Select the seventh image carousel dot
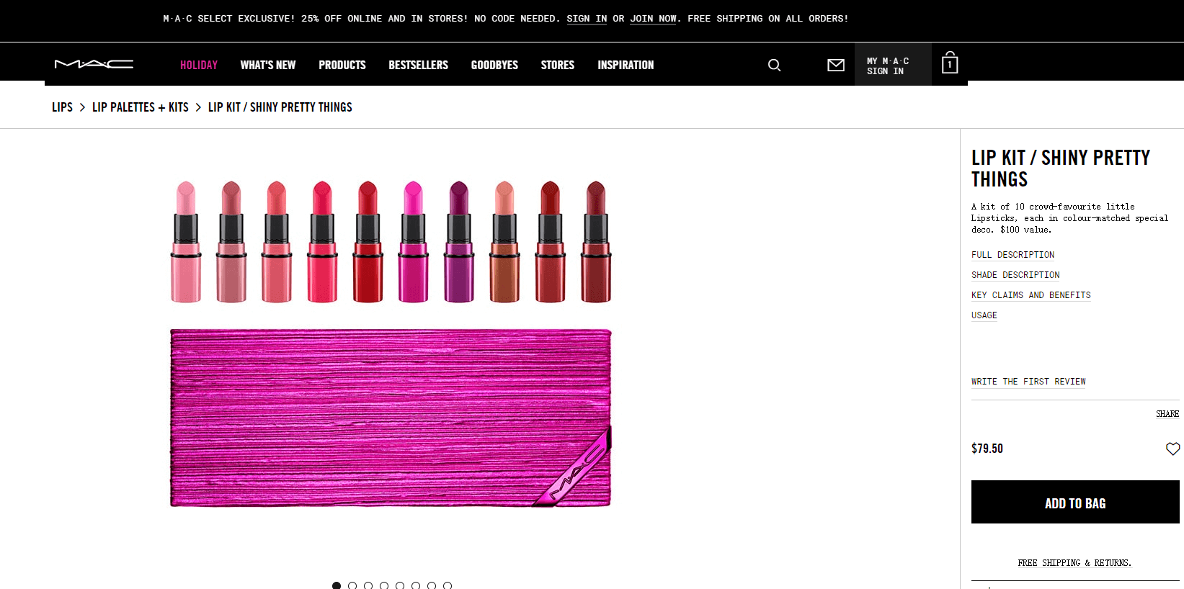Viewport: 1184px width, 589px height. tap(432, 585)
